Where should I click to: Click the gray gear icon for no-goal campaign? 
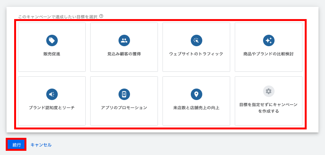(x=268, y=91)
